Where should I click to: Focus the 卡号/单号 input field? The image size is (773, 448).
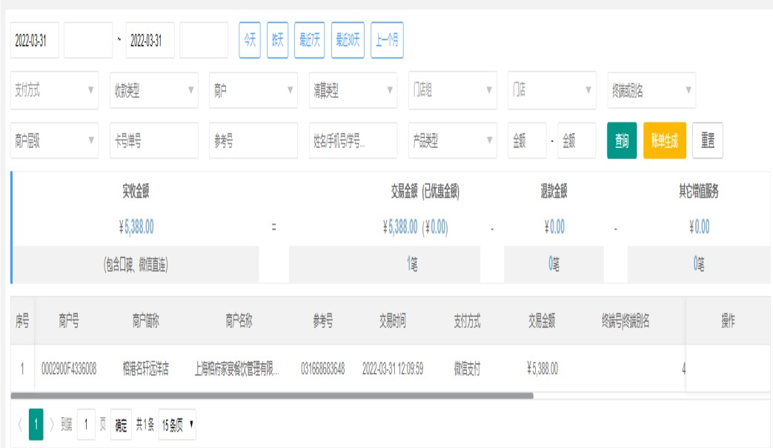tap(153, 141)
